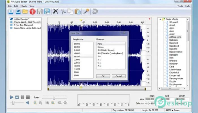
Task: Select the 48000 sample rate
Action: (x=83, y=53)
